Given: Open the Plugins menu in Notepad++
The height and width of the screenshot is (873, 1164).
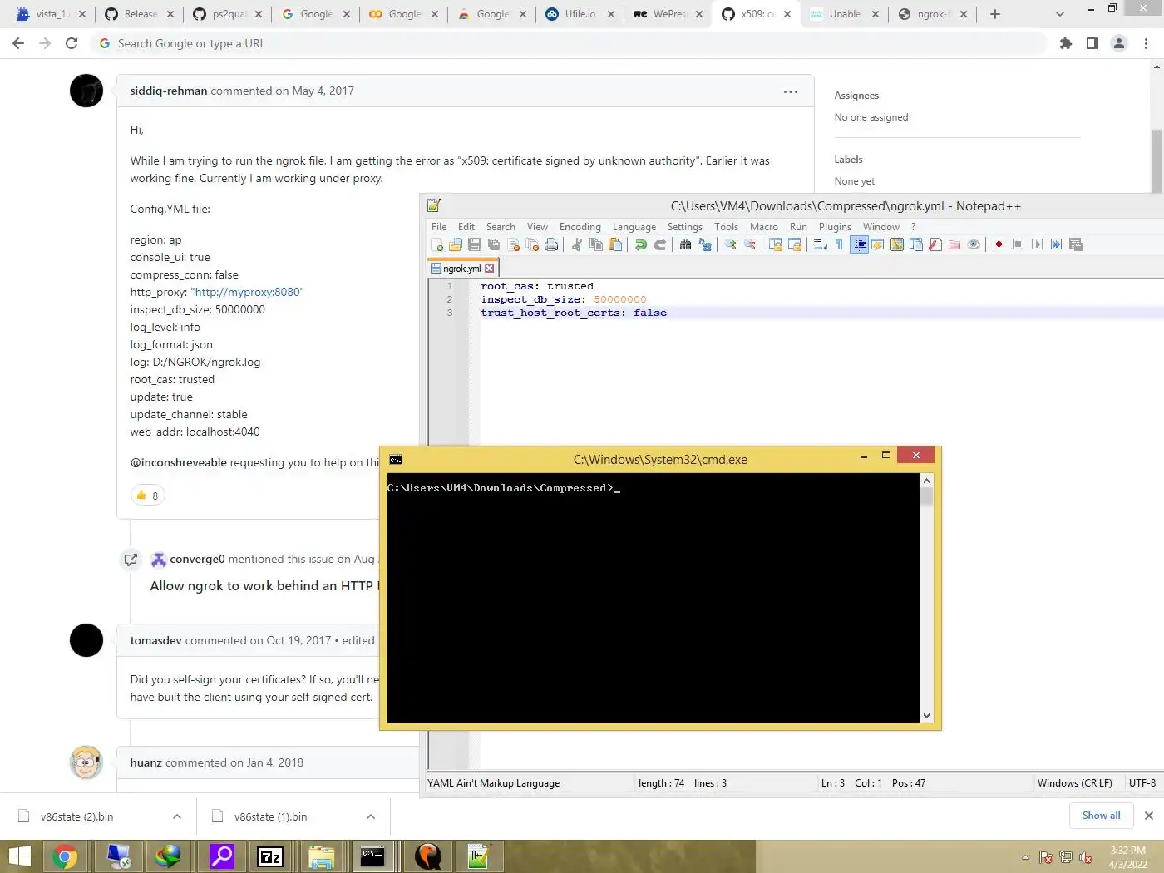Looking at the screenshot, I should pyautogui.click(x=835, y=227).
